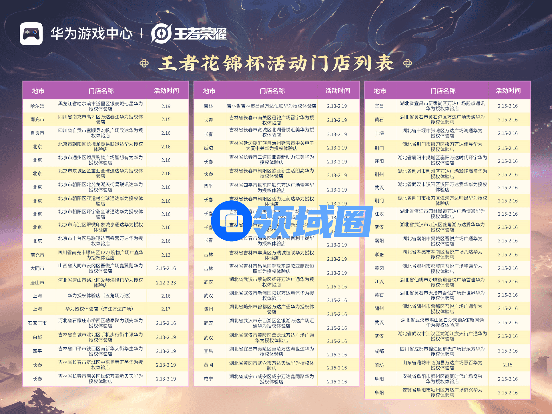Click the first table's 门店名称 header
Image resolution: width=552 pixels, height=414 pixels.
pos(101,91)
